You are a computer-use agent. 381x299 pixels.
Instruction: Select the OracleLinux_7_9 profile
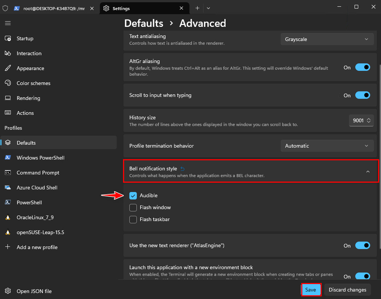coord(59,217)
